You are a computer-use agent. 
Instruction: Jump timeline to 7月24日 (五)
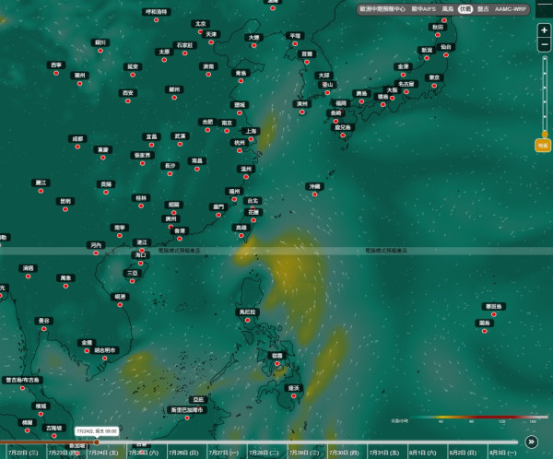point(103,453)
